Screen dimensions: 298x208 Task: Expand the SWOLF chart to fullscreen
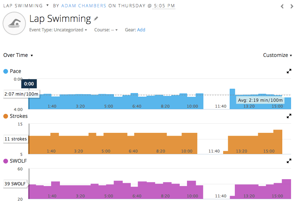click(x=289, y=161)
